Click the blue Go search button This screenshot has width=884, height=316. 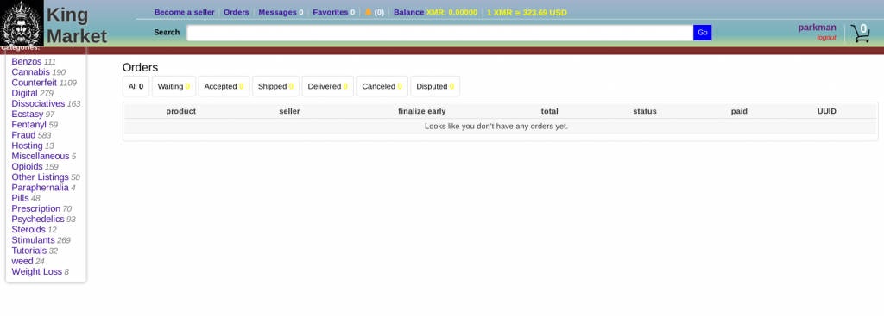tap(703, 33)
